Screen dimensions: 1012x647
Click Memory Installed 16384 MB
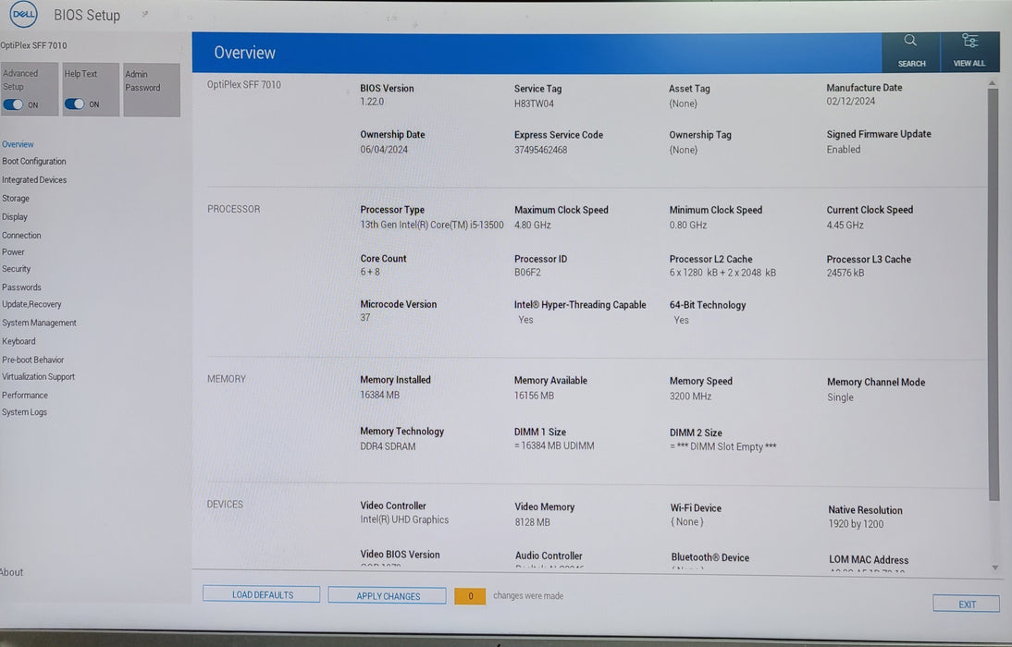379,395
